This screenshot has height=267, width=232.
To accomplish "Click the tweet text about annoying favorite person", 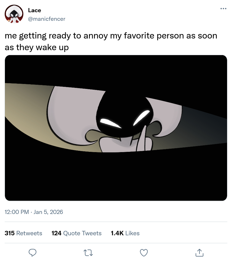I will [111, 42].
